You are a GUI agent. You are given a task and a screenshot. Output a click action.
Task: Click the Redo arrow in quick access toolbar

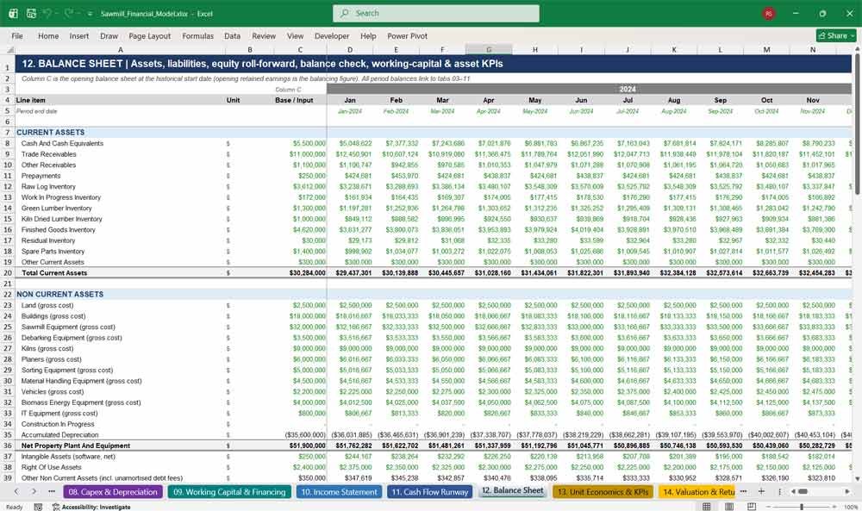pos(69,13)
